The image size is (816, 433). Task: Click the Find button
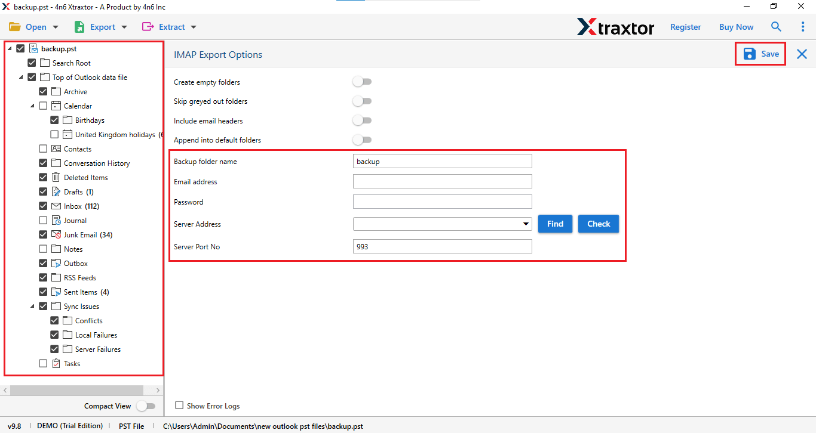(555, 224)
